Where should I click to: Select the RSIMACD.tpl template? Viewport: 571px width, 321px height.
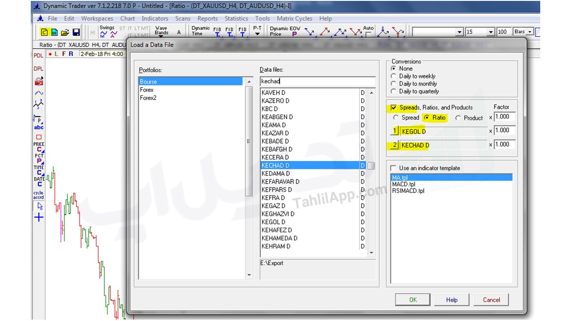click(408, 191)
